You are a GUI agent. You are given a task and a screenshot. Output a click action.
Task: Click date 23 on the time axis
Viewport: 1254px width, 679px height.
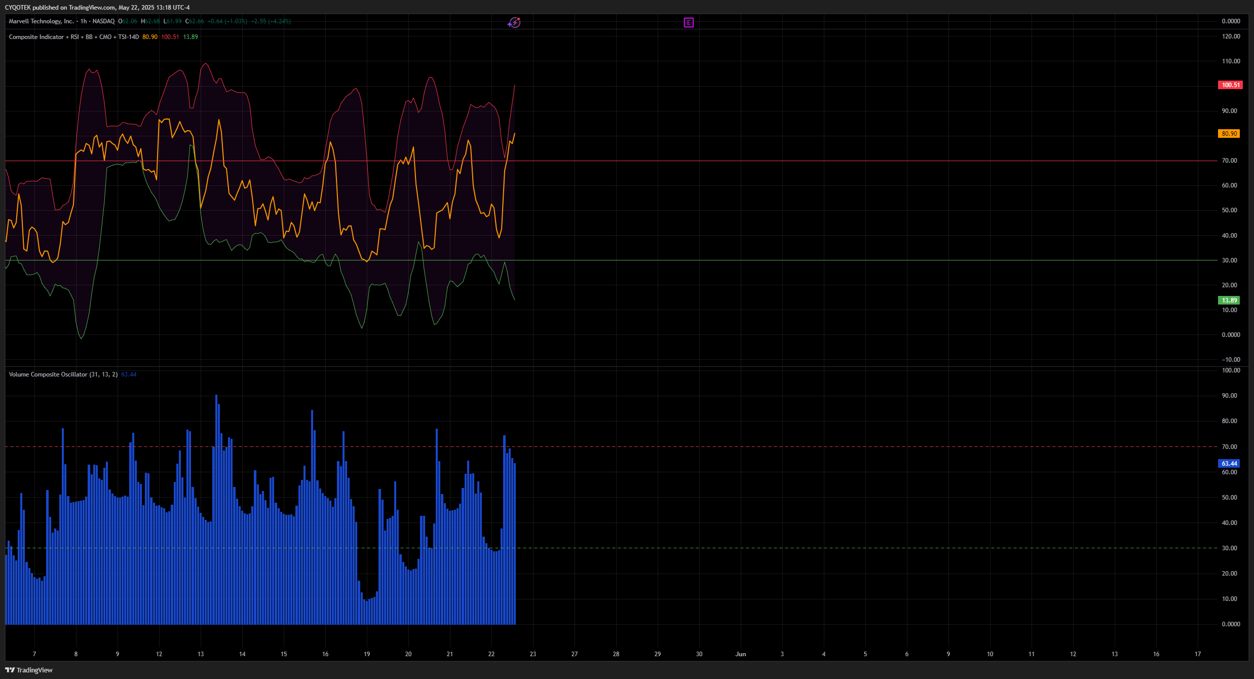tap(533, 654)
